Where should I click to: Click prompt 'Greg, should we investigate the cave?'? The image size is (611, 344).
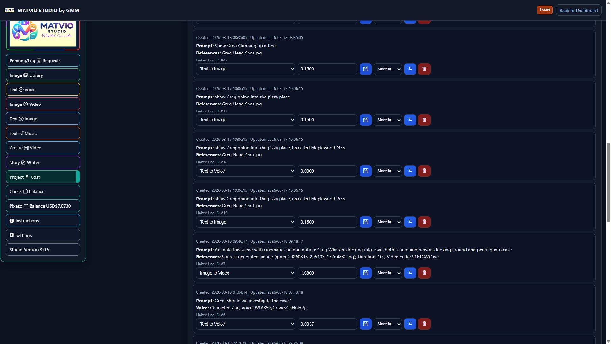(253, 301)
